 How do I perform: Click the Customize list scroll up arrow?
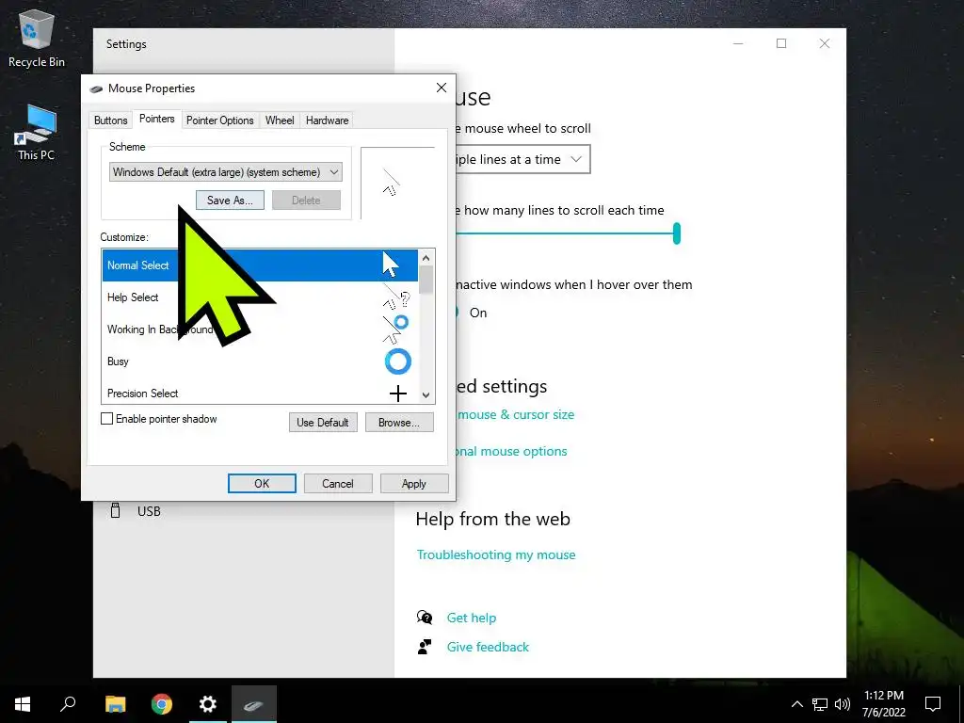pos(426,257)
